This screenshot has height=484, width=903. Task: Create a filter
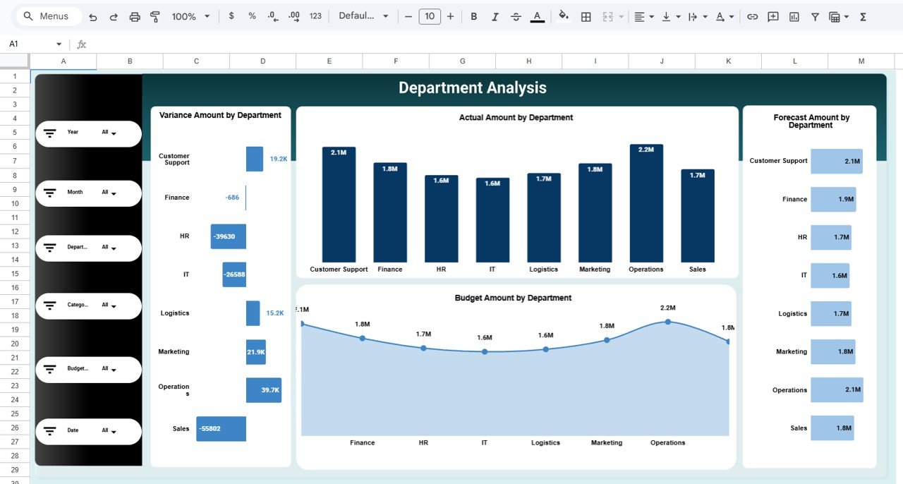[814, 16]
